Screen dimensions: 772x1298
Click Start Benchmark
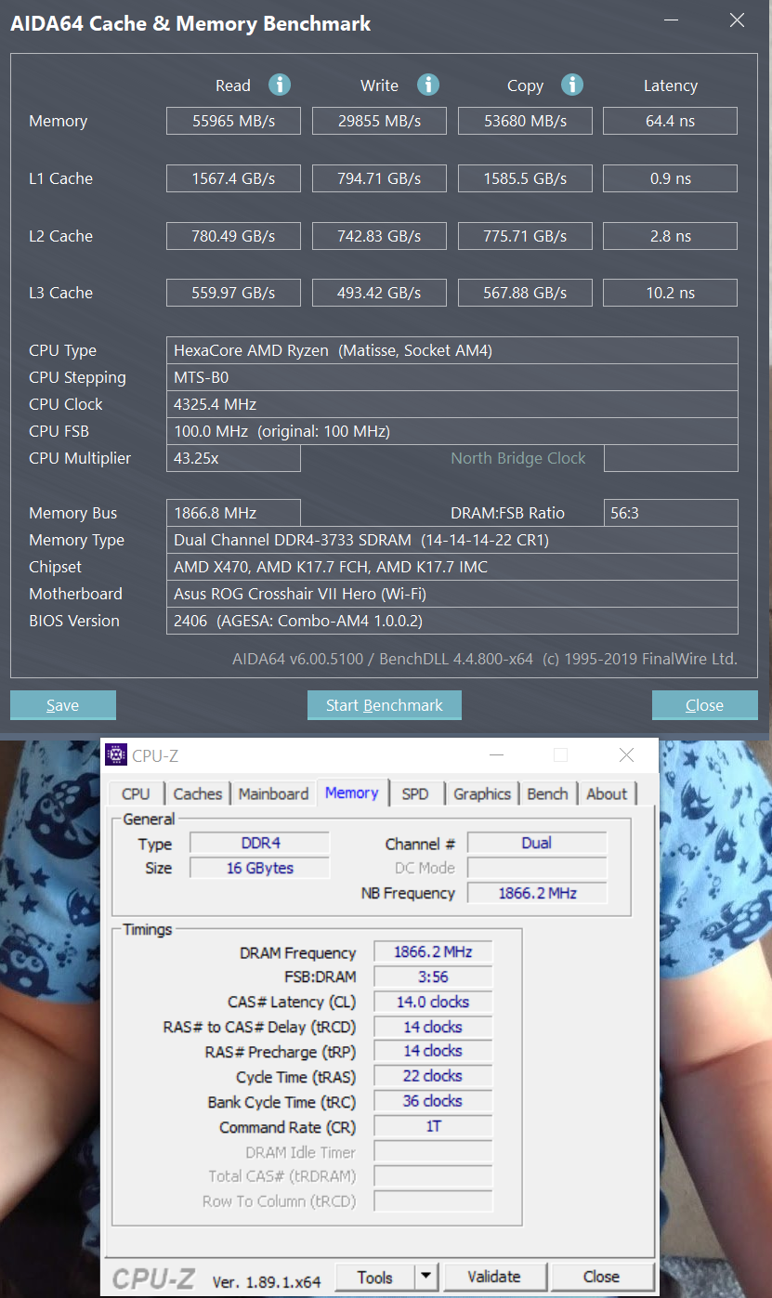[385, 705]
